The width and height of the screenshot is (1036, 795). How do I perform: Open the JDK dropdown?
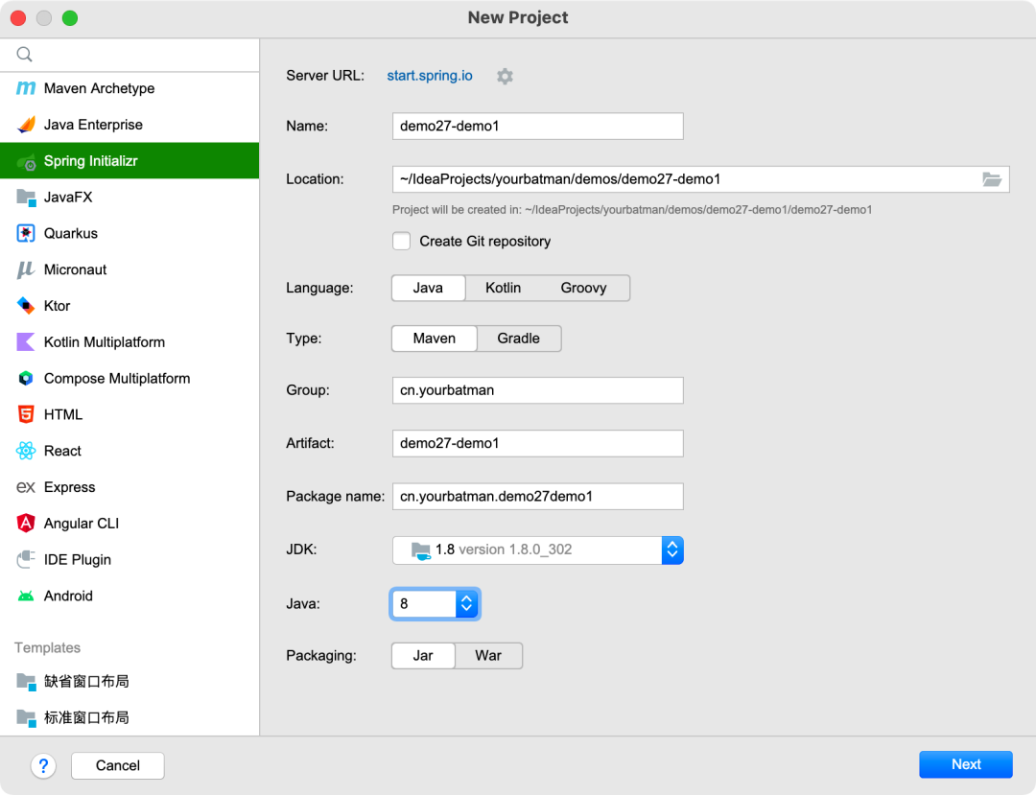[672, 549]
